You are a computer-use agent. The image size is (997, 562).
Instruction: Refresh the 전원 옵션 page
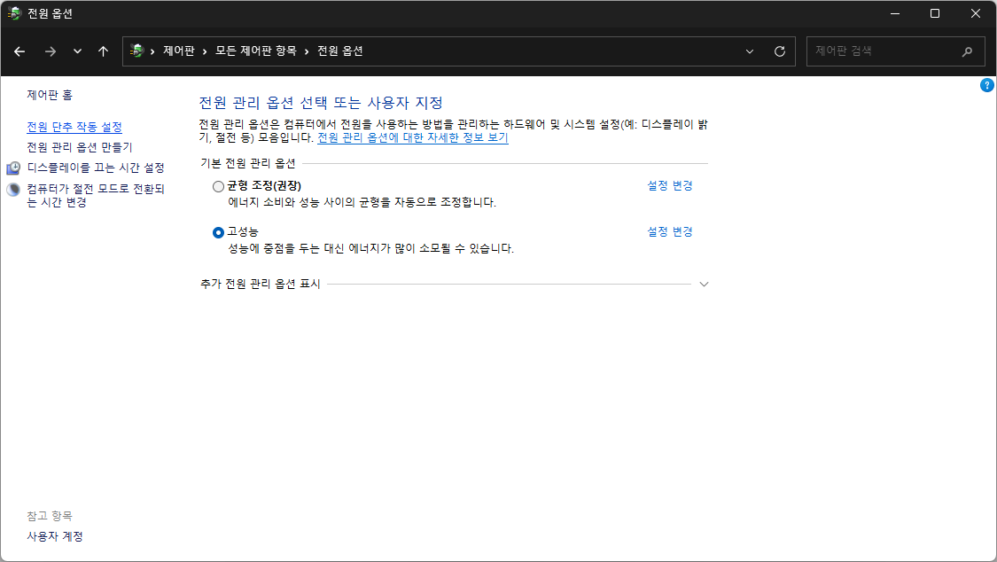(x=780, y=51)
